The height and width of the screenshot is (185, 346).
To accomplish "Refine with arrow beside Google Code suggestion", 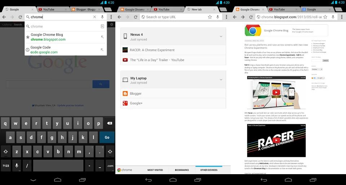I will point(102,50).
